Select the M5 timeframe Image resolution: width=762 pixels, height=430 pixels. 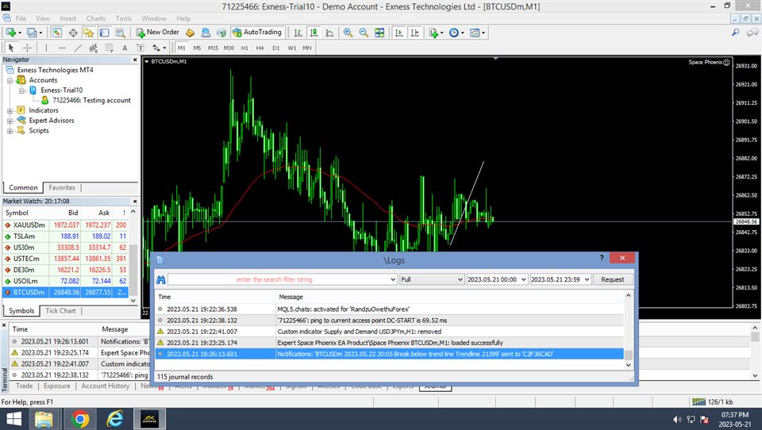click(197, 48)
